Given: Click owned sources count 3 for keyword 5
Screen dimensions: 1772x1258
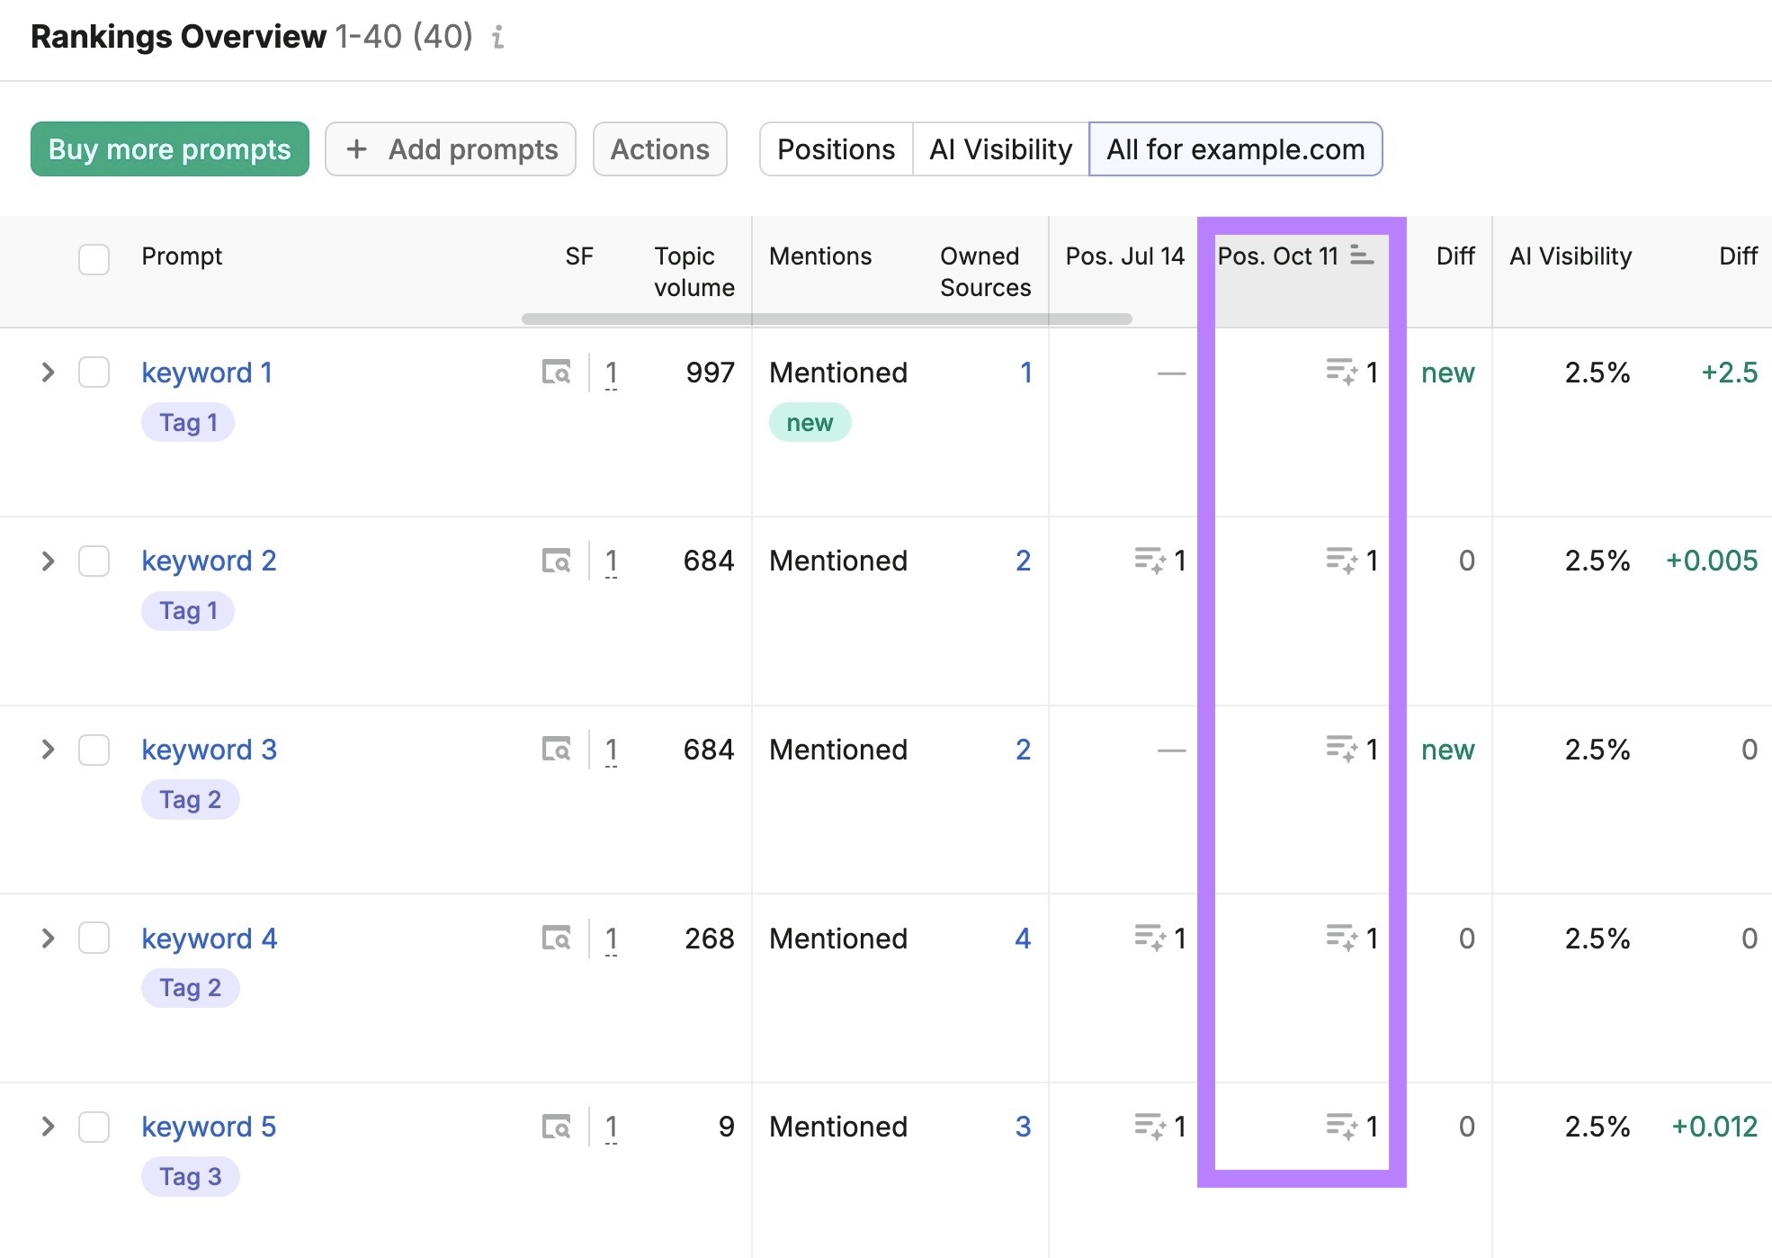Looking at the screenshot, I should (x=1023, y=1127).
